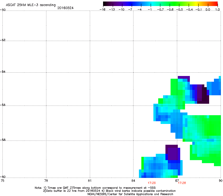
Task: Click the 90 longitude axis label
Action: point(221,181)
